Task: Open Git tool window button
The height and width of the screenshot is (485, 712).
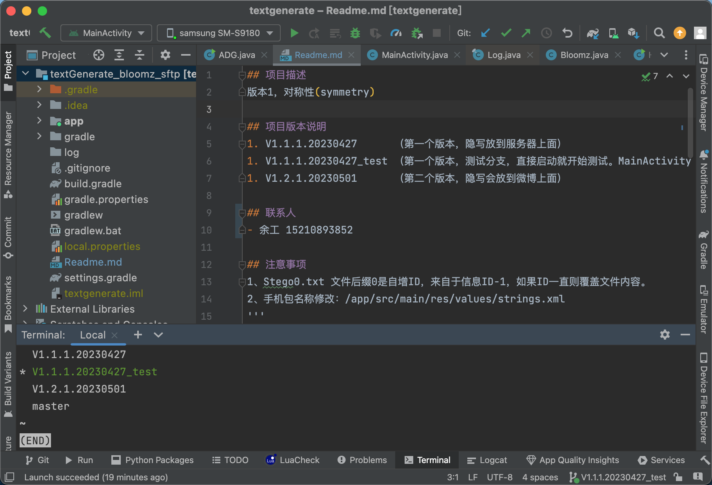Action: pyautogui.click(x=37, y=460)
